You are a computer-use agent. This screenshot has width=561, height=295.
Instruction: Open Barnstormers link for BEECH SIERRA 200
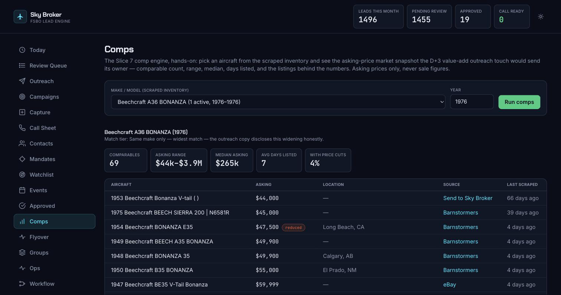(x=460, y=213)
